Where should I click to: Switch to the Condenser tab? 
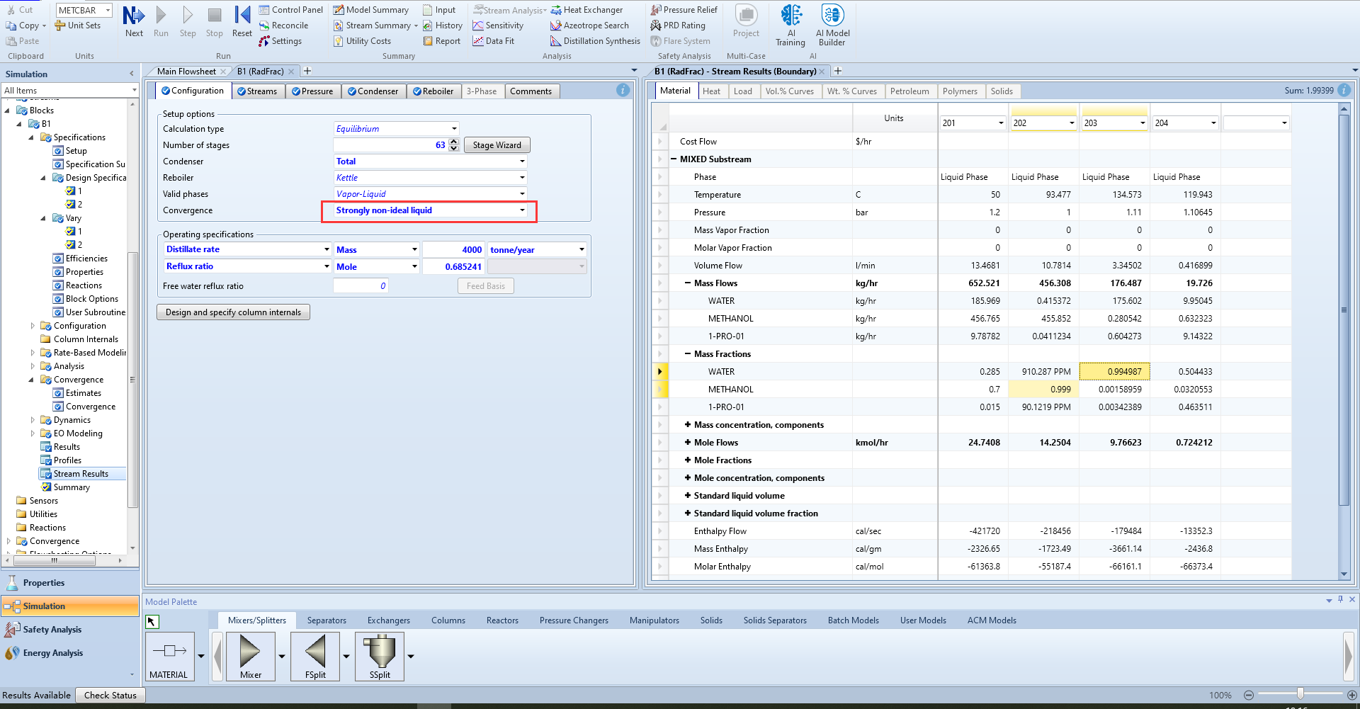(373, 91)
